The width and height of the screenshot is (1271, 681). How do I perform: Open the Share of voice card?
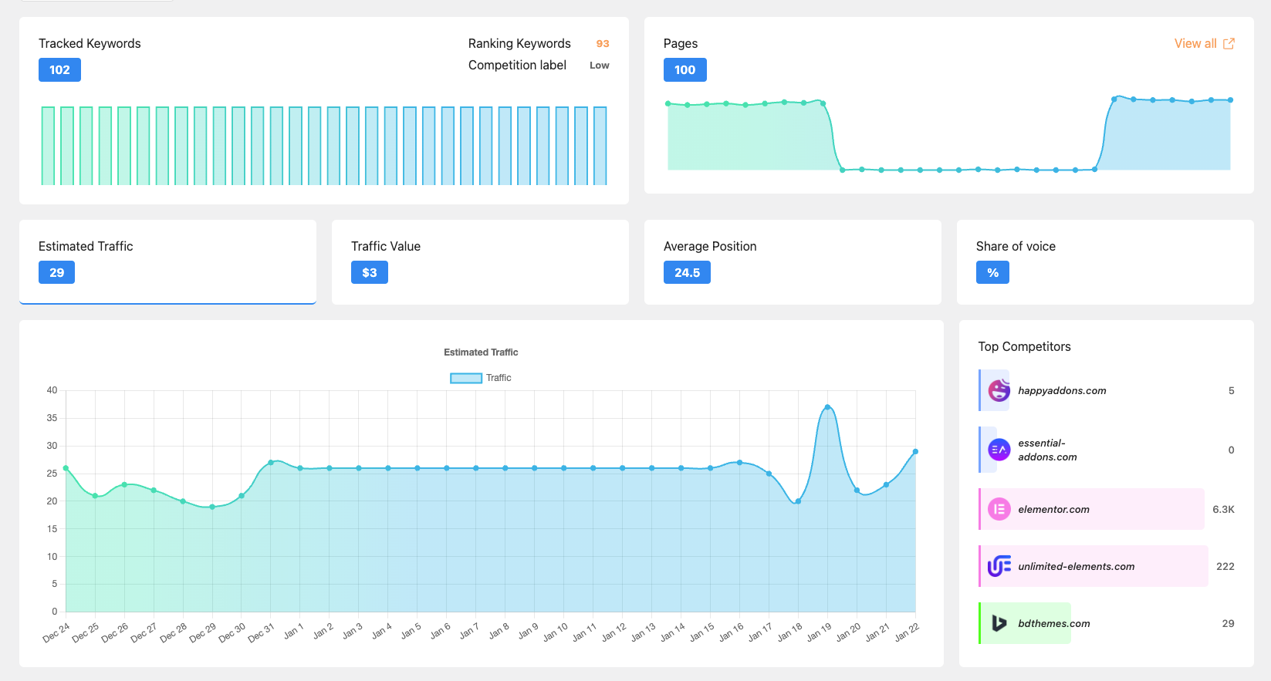click(x=1105, y=261)
